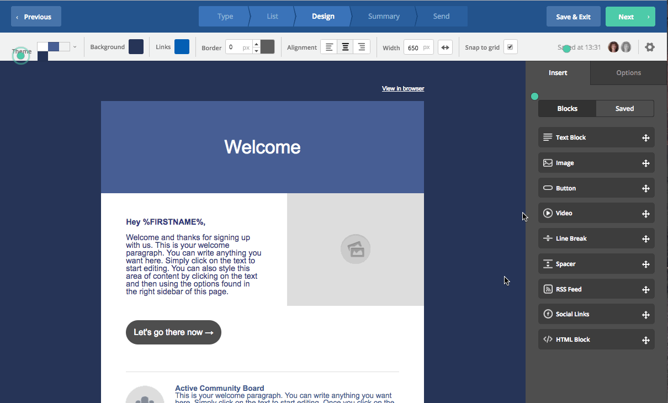Open the View in browser link
The image size is (668, 403).
point(403,88)
